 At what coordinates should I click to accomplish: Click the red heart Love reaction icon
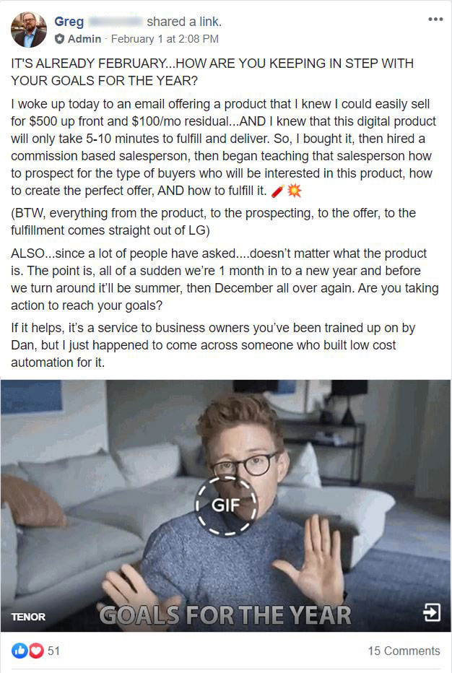point(37,651)
